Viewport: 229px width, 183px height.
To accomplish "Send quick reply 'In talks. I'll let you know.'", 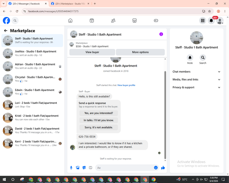I will click(x=98, y=120).
